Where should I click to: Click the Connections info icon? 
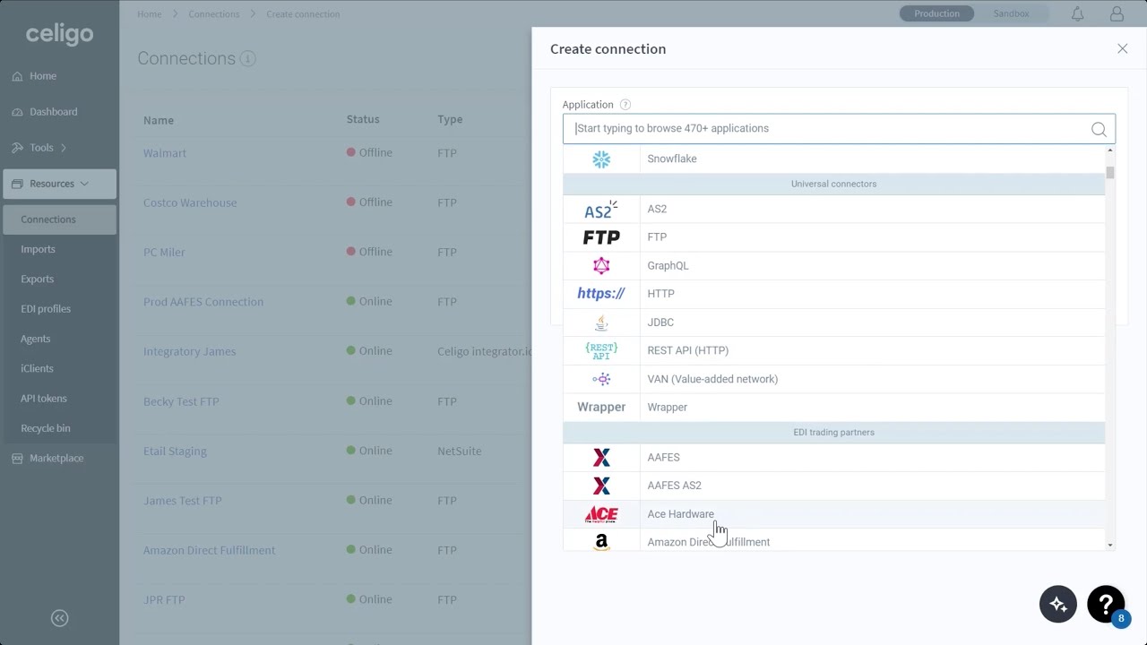point(248,58)
